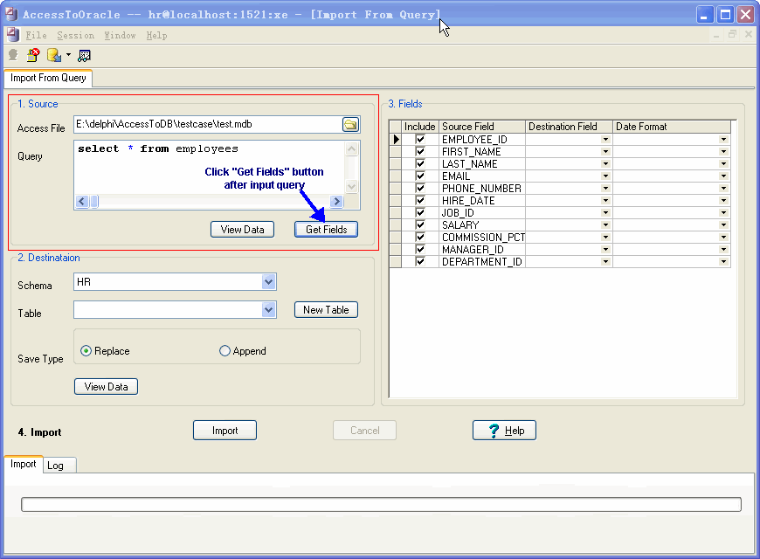Click the question mark Help button
Screen dimensions: 760x559
[504, 431]
